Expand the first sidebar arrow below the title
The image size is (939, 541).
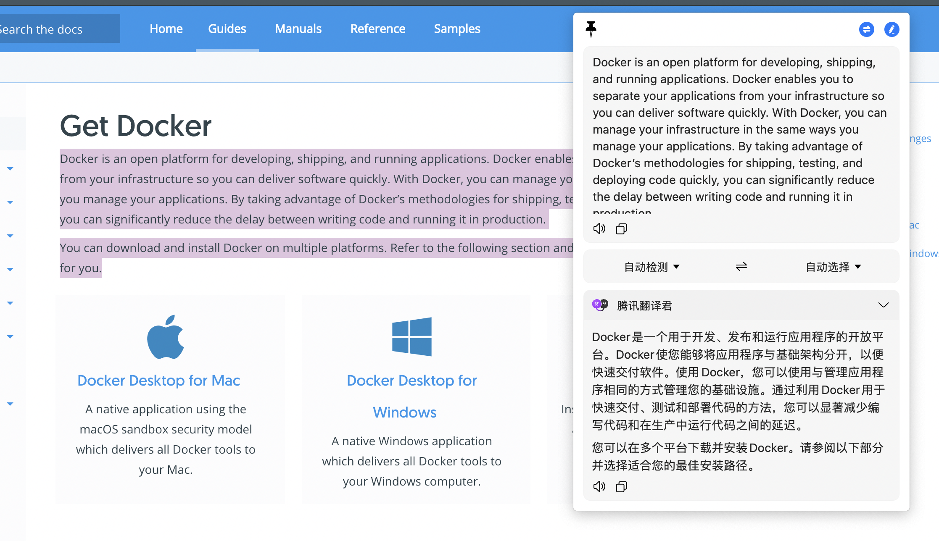[x=10, y=169]
